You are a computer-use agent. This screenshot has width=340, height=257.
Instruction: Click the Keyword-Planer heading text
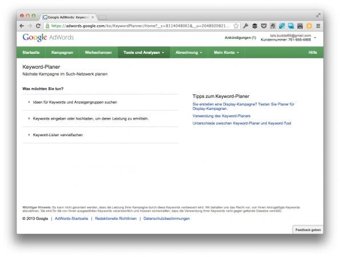(41, 67)
